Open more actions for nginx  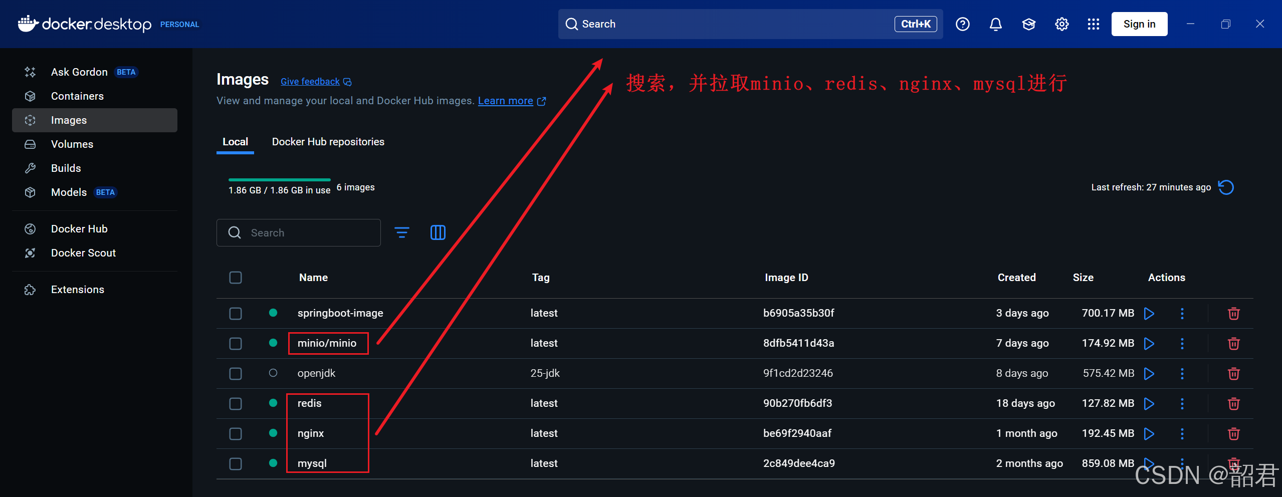pos(1182,434)
